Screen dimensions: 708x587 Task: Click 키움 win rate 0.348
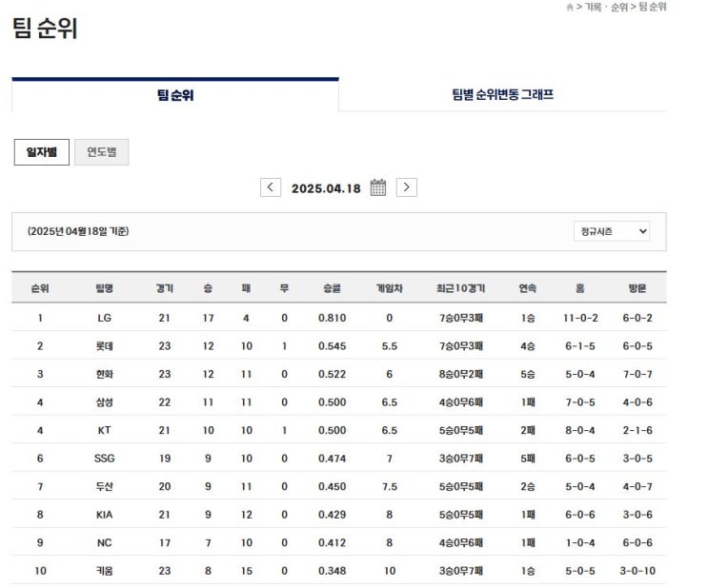pos(332,571)
